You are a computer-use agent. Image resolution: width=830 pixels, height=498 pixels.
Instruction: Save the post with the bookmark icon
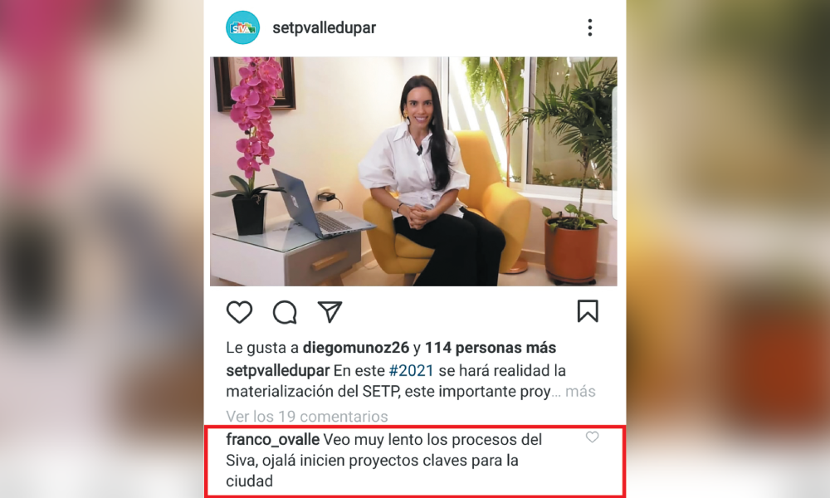588,311
